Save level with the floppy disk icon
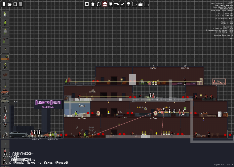This screenshot has width=234, height=167. click(x=15, y=4)
